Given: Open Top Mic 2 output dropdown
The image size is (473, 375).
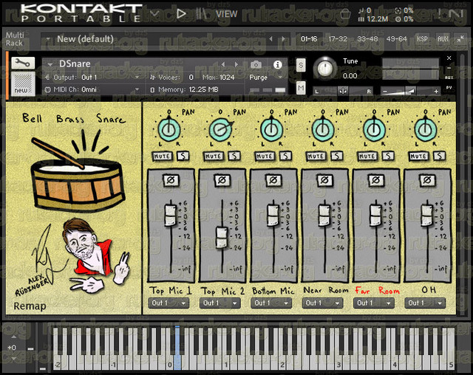Looking at the screenshot, I should pos(220,303).
